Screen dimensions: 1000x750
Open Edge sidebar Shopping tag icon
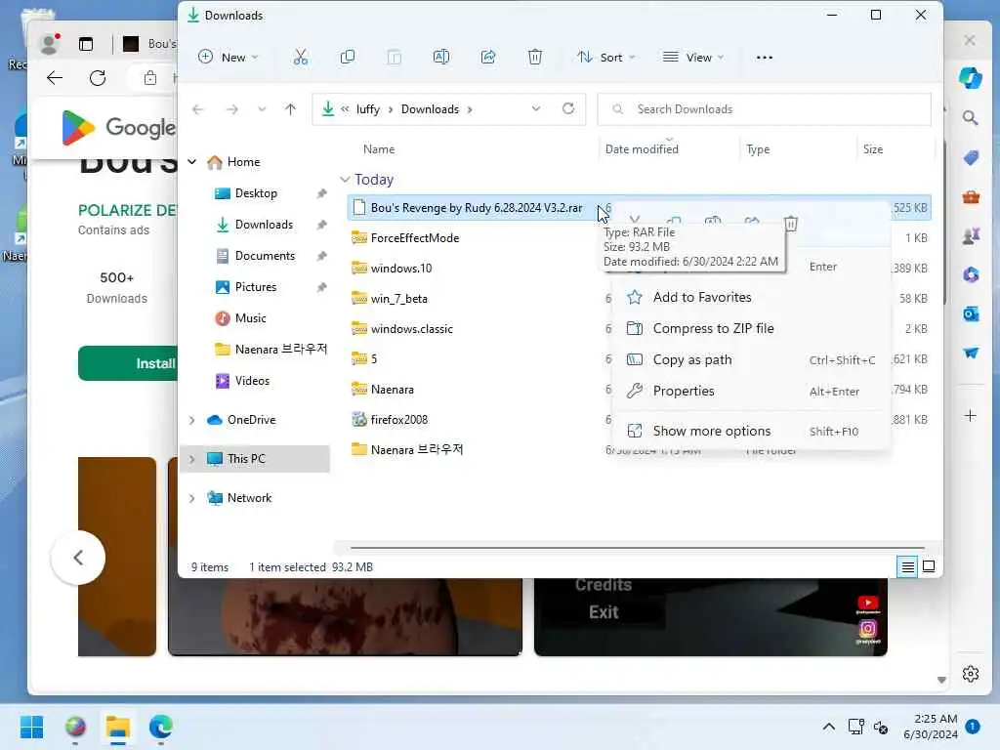[x=970, y=157]
